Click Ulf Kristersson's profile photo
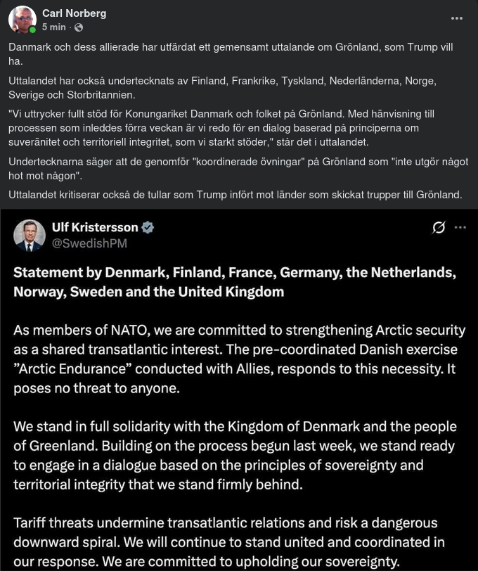Viewport: 478px width, 571px height. (x=30, y=235)
